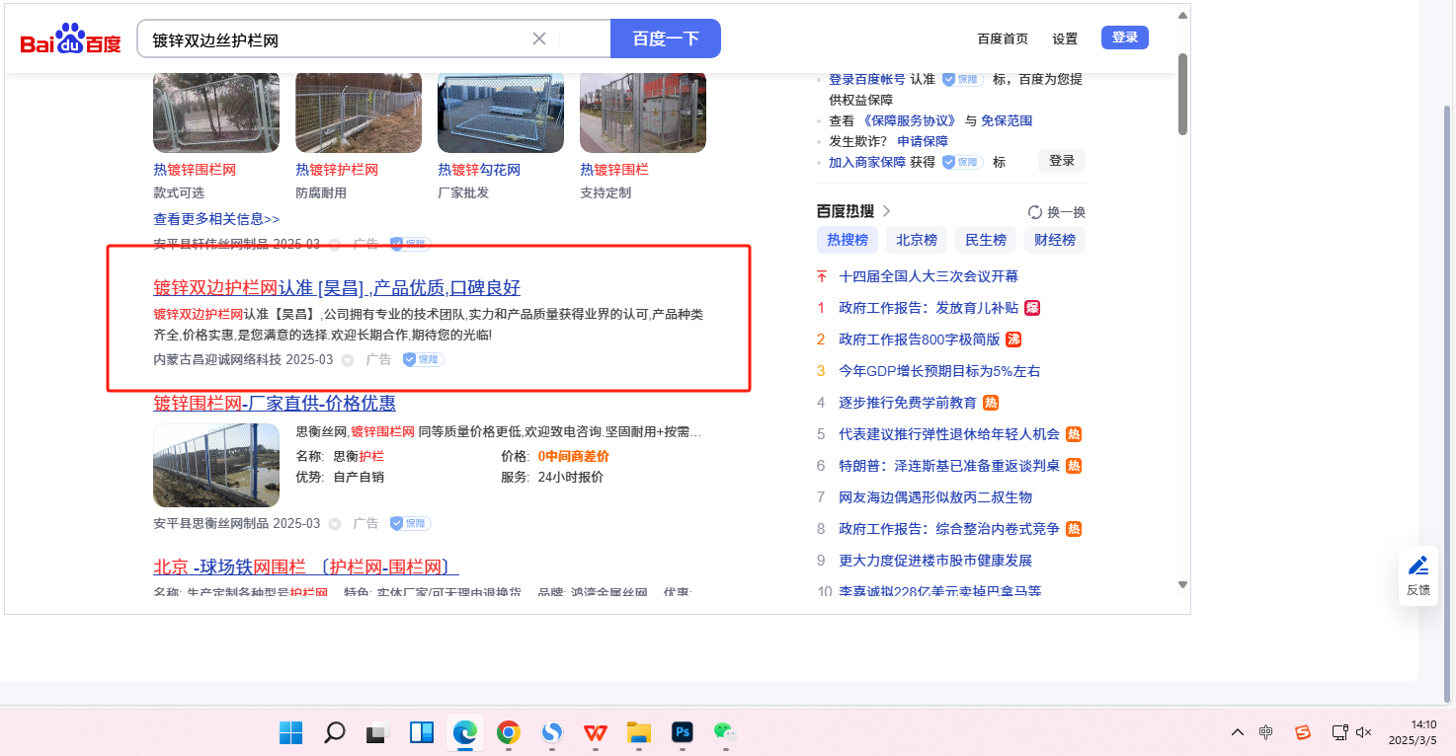Screen dimensions: 1456x756
Task: Open the 思衡丝网 fence photo thumbnail
Action: tap(216, 466)
